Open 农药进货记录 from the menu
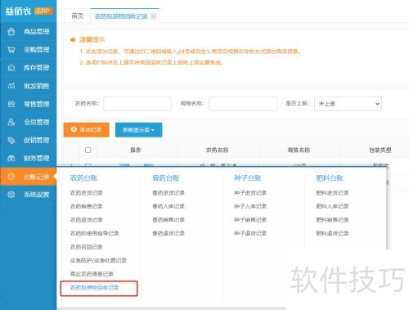Screen dimensions: 409x310 point(86,193)
